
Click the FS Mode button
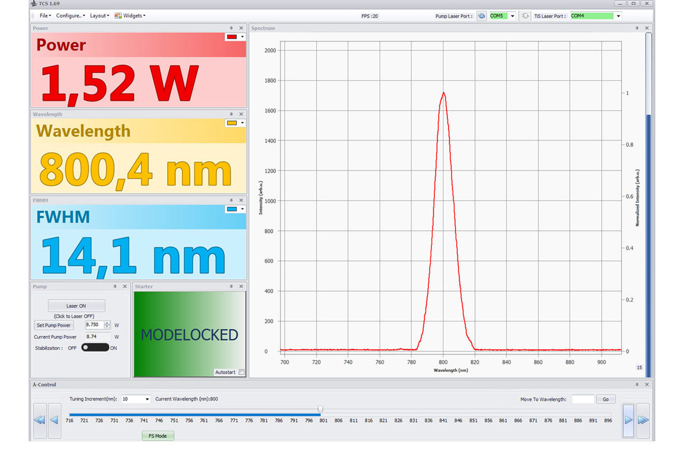[x=157, y=436]
